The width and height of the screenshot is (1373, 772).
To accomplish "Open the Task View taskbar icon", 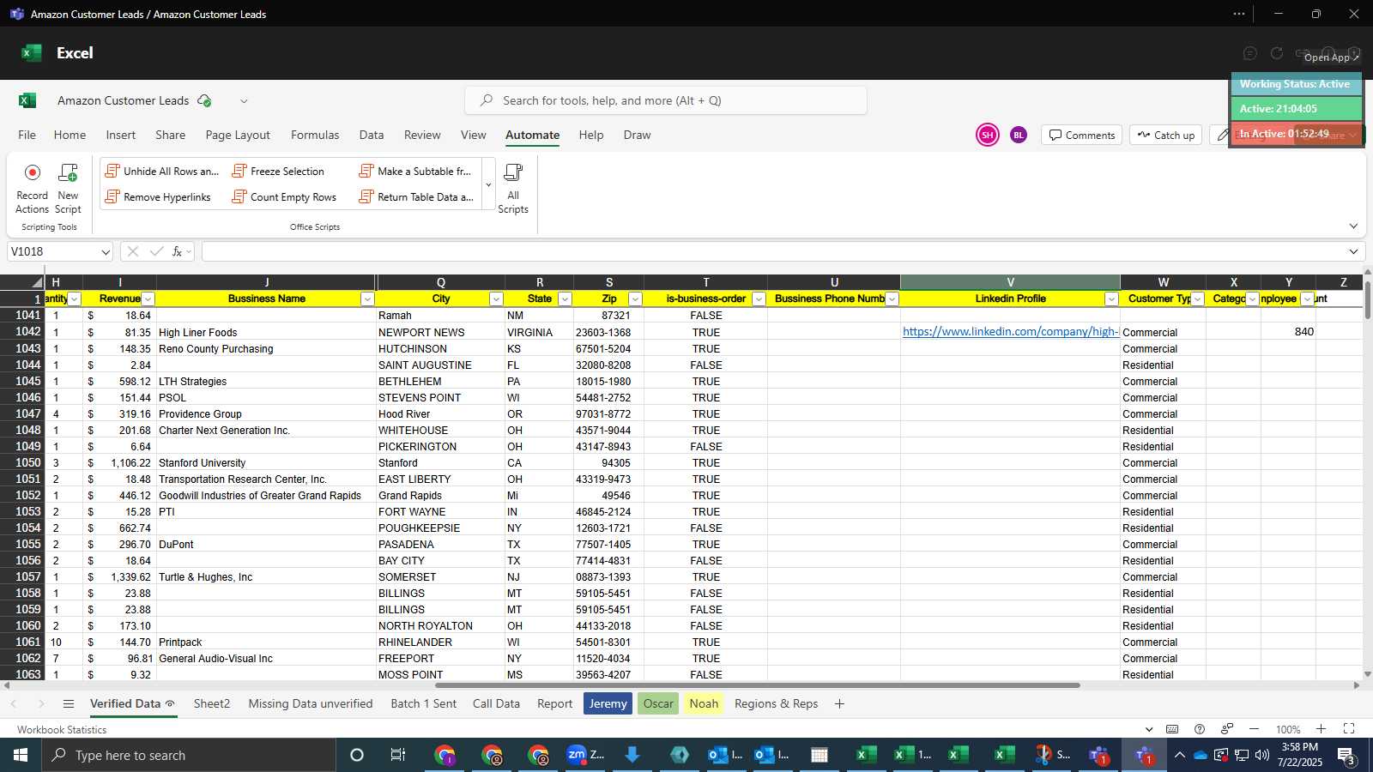I will [398, 755].
